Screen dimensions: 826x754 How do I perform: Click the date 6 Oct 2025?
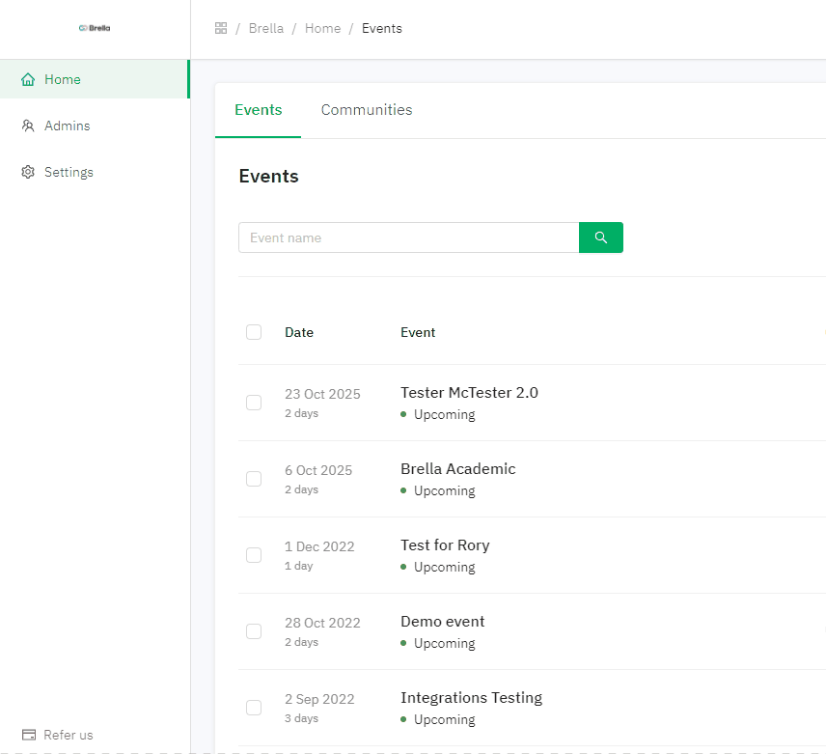318,470
